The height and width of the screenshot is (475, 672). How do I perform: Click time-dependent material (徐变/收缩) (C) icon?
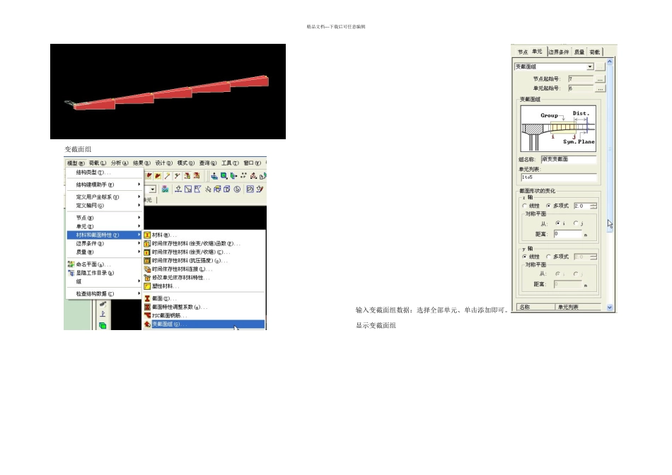147,252
